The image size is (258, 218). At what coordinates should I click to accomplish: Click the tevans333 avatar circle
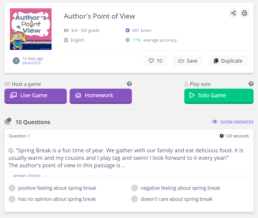(16, 61)
